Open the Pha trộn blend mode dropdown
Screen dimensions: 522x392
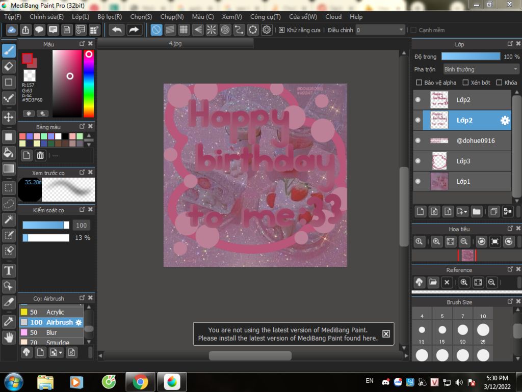[481, 69]
